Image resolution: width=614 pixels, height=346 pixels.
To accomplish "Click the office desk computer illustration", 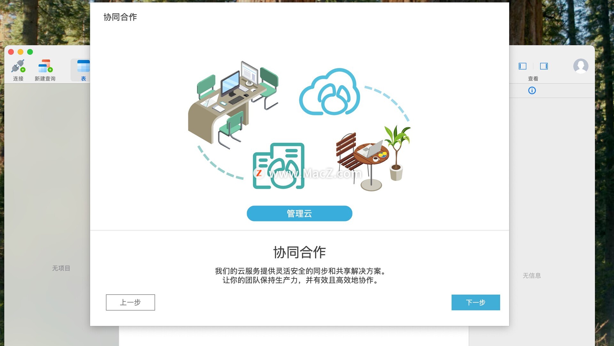I will 233,104.
